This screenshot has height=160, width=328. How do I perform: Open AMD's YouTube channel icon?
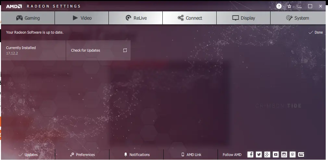276,154
